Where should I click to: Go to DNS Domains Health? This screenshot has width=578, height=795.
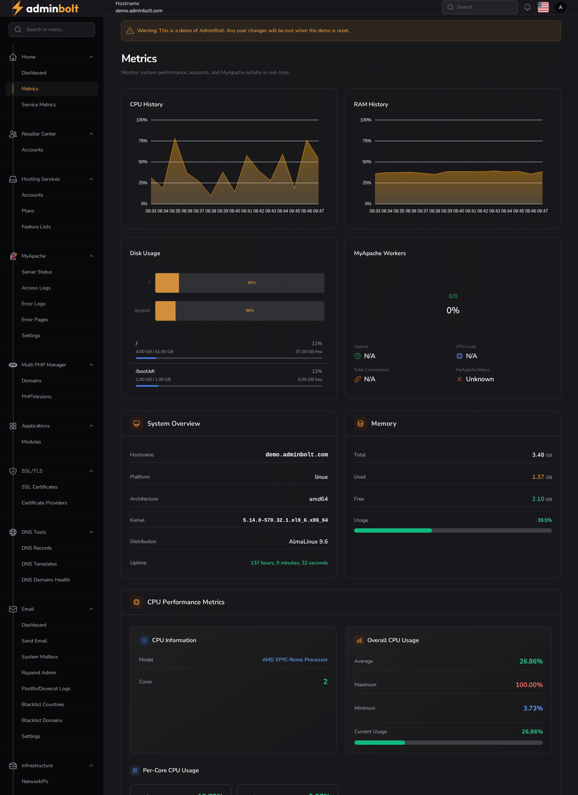(52, 580)
